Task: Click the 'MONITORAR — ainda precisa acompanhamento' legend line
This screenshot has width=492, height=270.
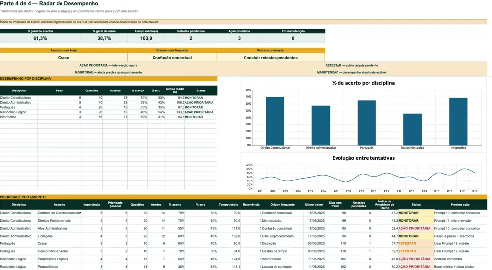Action: [x=108, y=72]
